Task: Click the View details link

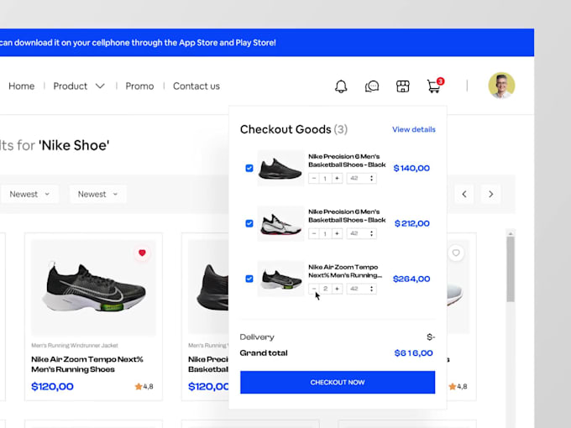Action: tap(414, 129)
